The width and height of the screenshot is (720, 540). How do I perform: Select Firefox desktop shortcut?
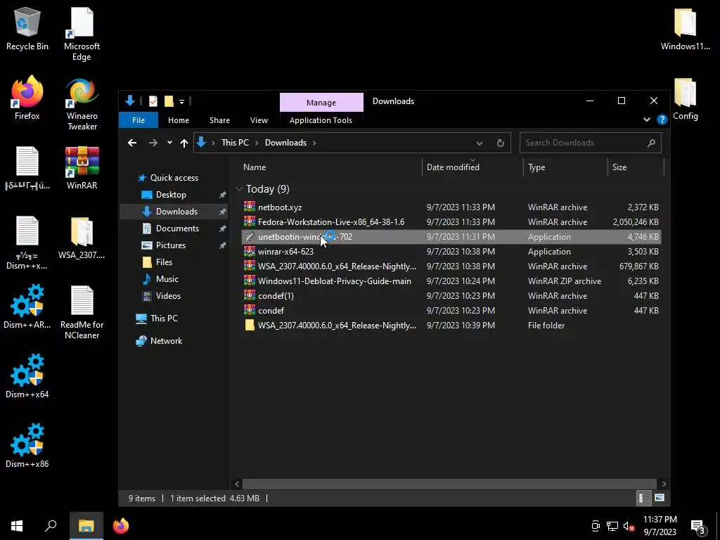coord(27,98)
